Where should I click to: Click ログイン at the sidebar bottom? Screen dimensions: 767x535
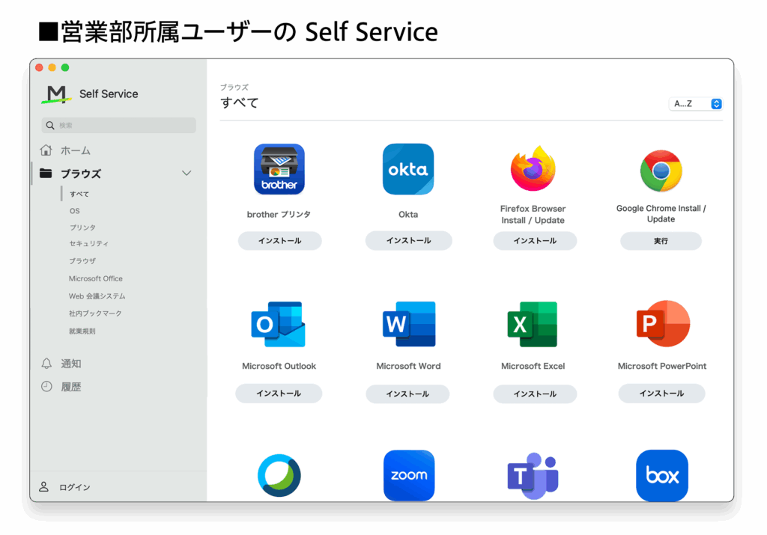click(x=74, y=487)
